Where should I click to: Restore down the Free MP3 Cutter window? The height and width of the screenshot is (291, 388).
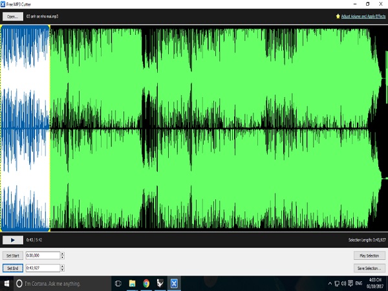(368, 4)
